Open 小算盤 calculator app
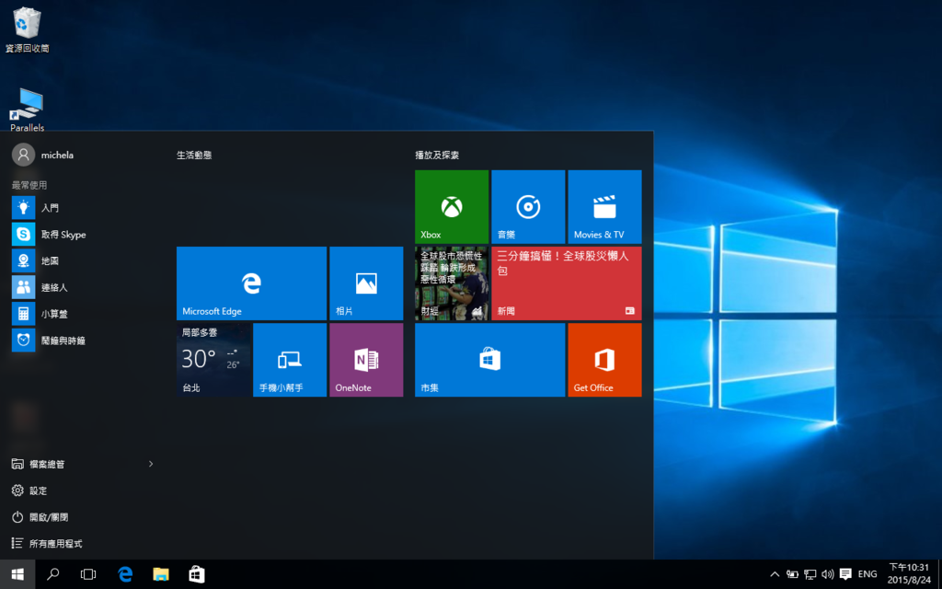The height and width of the screenshot is (589, 942). click(81, 314)
